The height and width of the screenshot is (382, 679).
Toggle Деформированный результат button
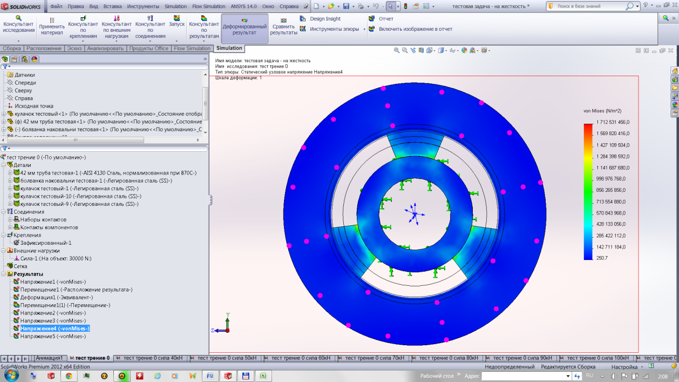click(245, 29)
